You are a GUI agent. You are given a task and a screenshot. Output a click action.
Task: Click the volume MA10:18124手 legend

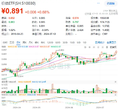point(39,82)
